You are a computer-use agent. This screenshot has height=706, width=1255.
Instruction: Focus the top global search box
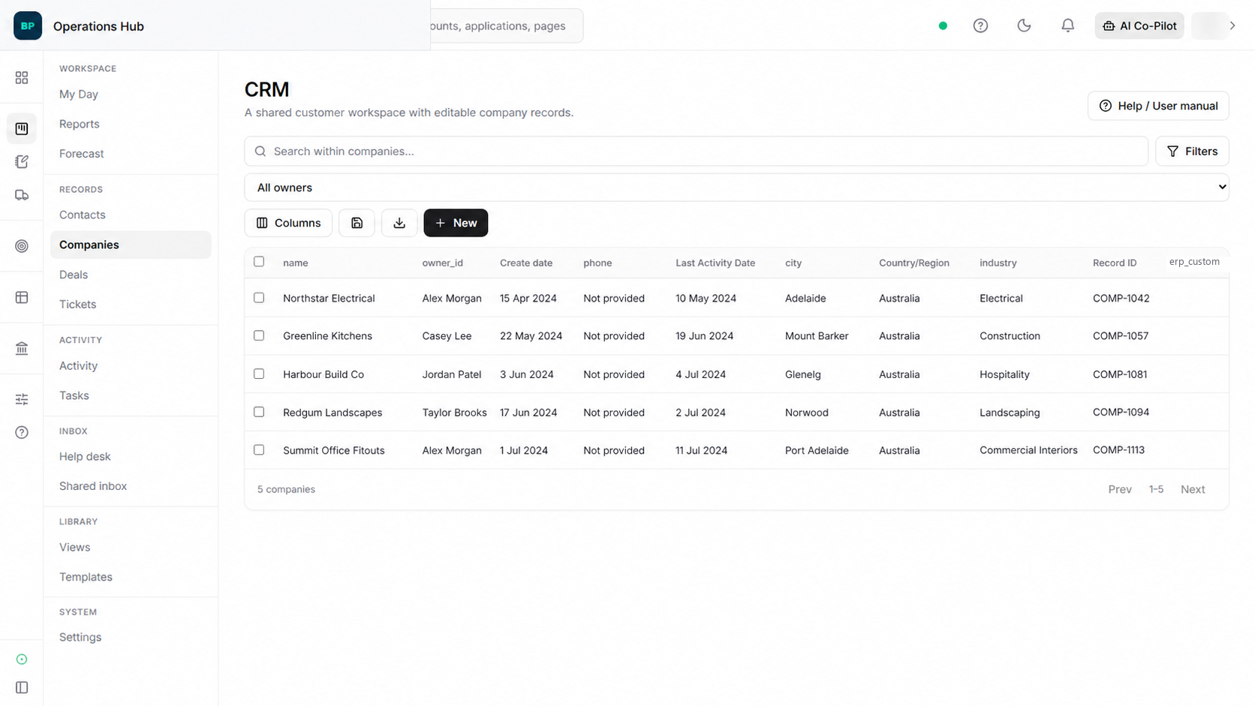click(507, 26)
